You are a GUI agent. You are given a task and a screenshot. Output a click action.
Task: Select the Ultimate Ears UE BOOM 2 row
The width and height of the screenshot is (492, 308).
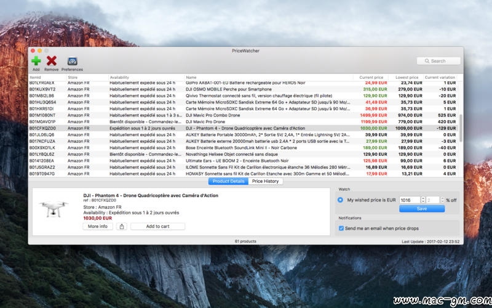coord(243,161)
